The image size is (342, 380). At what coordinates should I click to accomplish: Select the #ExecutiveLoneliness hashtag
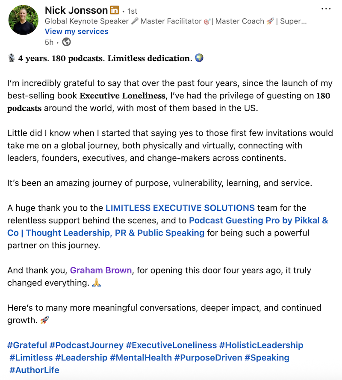point(171,345)
